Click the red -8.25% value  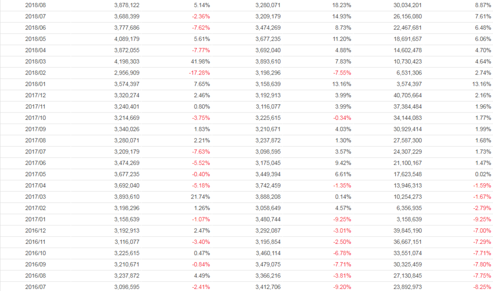tap(482, 287)
